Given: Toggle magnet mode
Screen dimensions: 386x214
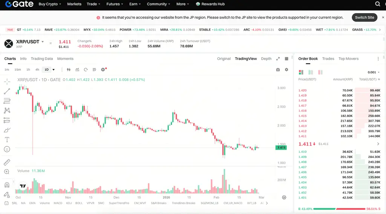Looking at the screenshot, I should click(x=7, y=185).
